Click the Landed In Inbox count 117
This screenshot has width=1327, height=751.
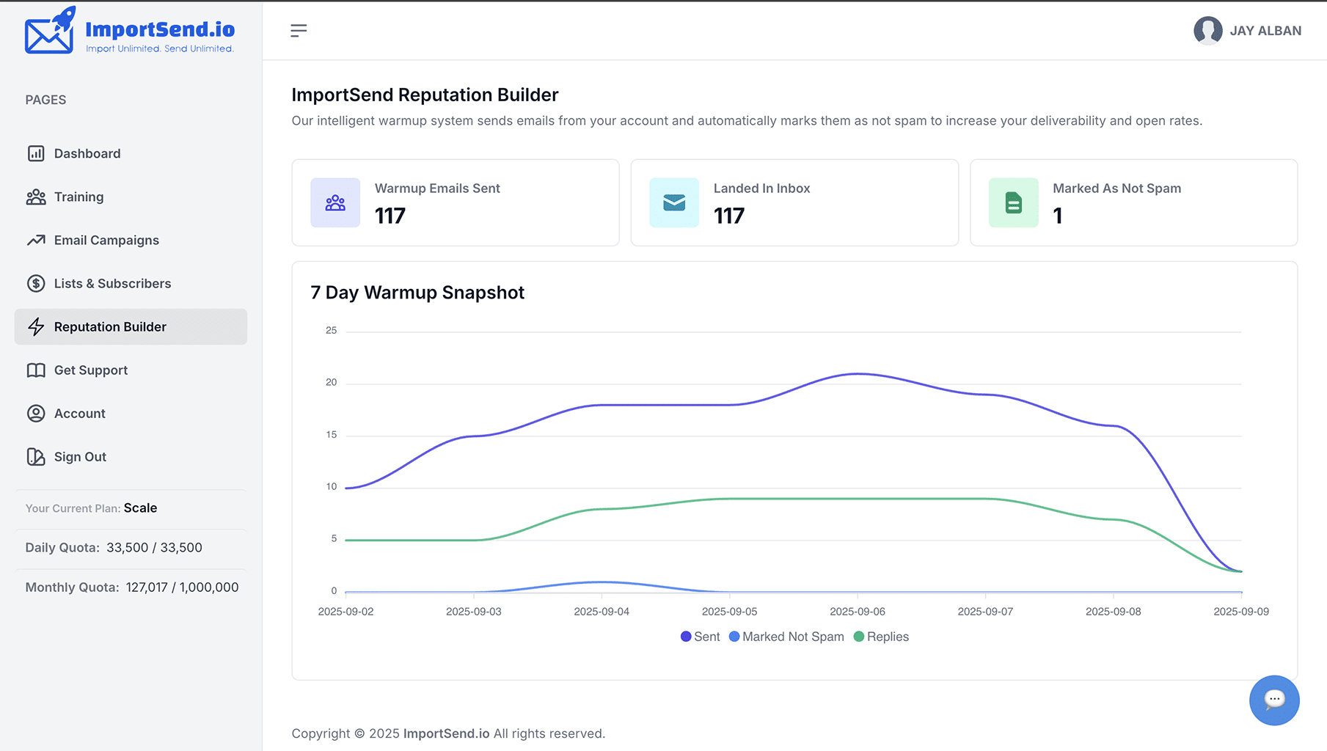pos(729,216)
